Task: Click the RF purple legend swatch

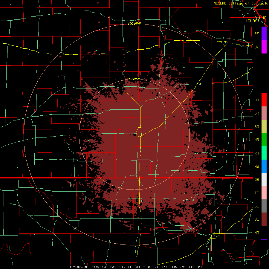Action: point(264,33)
